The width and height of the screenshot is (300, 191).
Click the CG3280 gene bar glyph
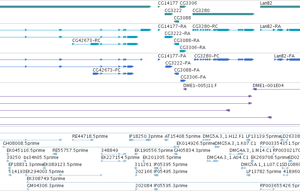pyautogui.click(x=224, y=14)
